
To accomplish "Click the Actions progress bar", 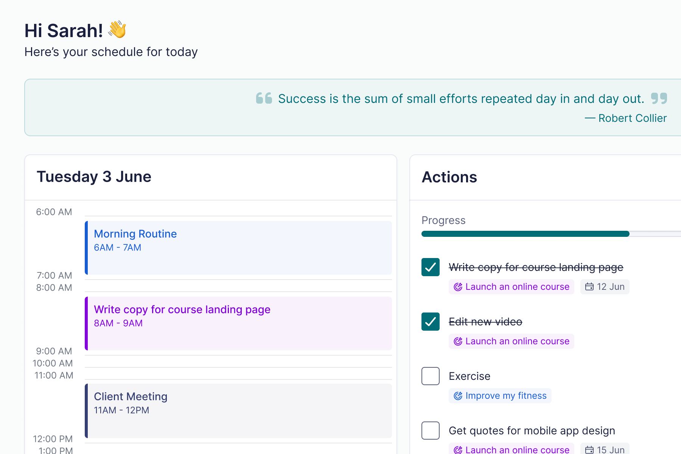I will tap(551, 234).
